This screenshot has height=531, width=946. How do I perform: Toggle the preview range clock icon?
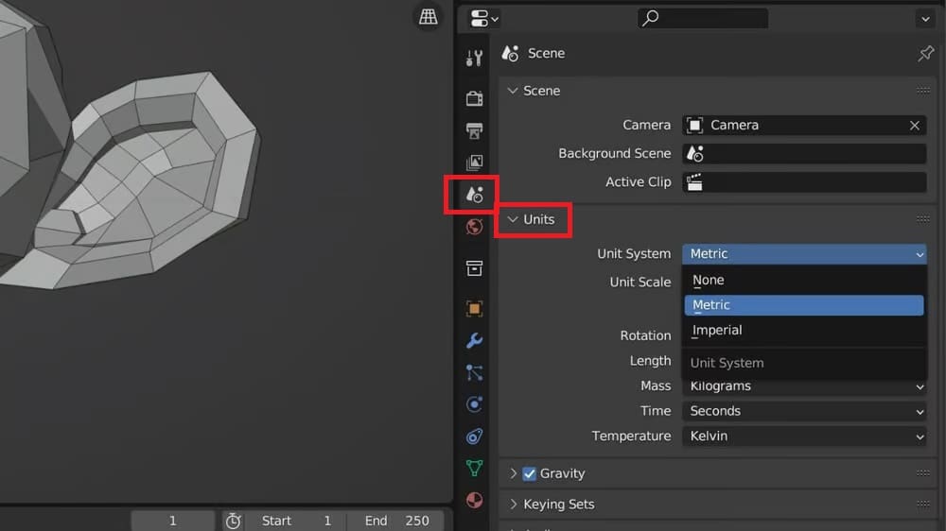coord(233,521)
